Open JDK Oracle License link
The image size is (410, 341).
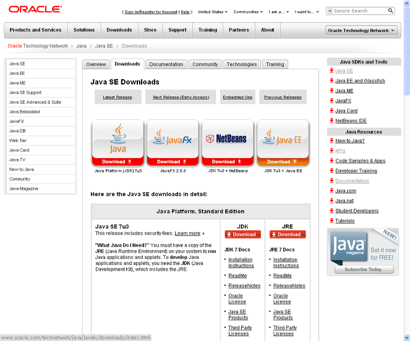237,298
